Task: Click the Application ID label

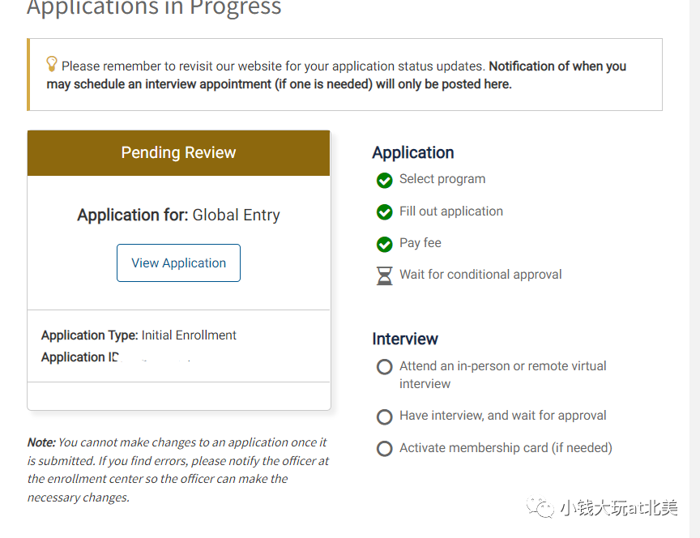Action: click(80, 357)
